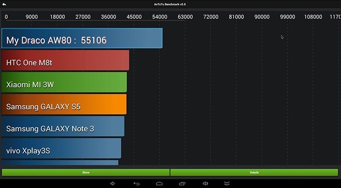Click the 27000 axis label
The width and height of the screenshot is (341, 188).
coord(83,17)
